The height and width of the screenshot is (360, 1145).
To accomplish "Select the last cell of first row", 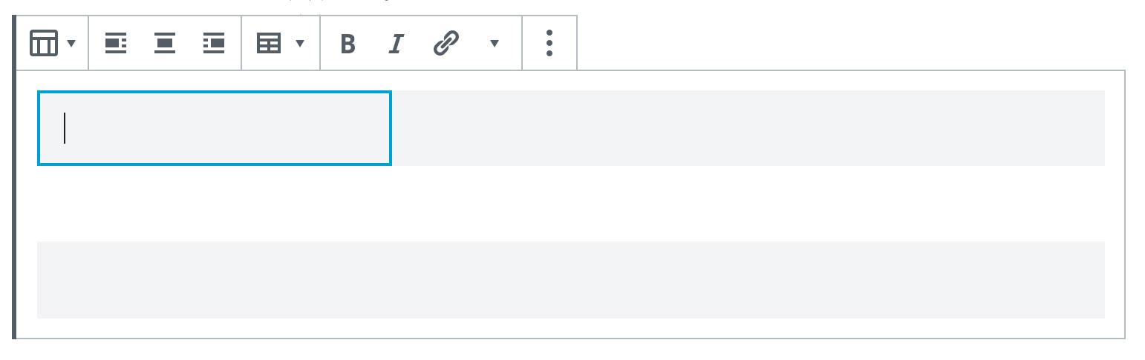I will point(927,128).
